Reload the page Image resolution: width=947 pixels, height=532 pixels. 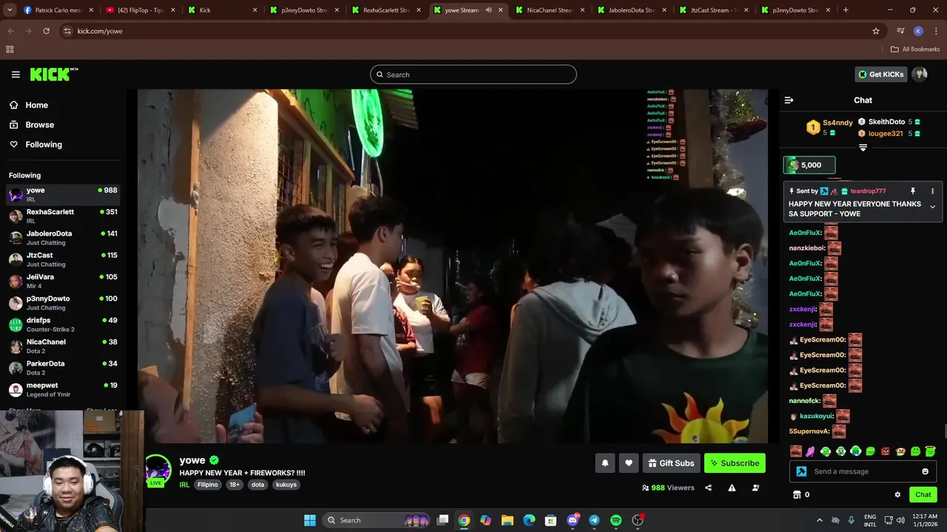click(46, 31)
